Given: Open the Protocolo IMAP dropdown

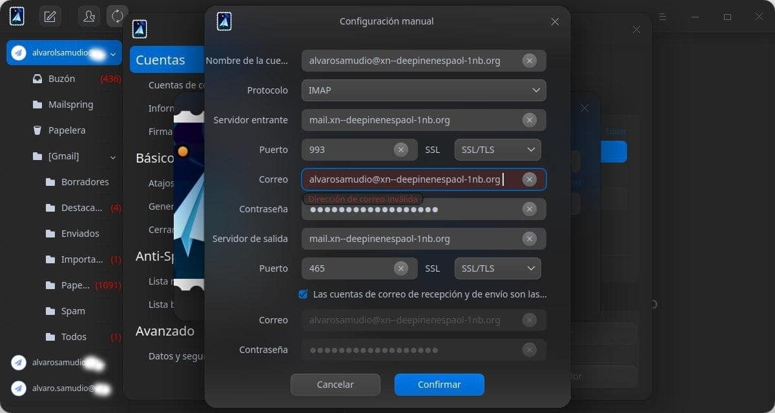Looking at the screenshot, I should click(x=424, y=90).
